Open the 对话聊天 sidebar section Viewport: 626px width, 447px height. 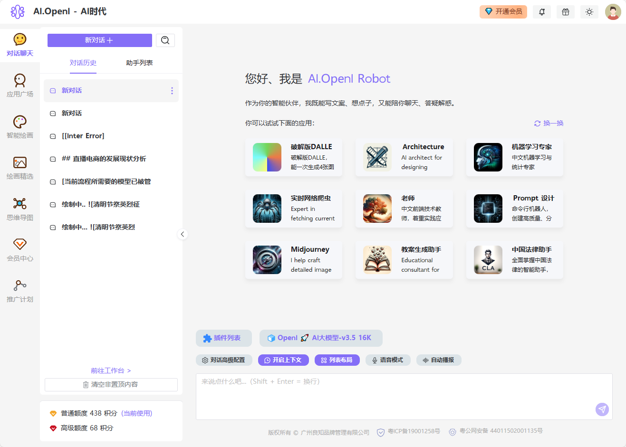pos(20,45)
